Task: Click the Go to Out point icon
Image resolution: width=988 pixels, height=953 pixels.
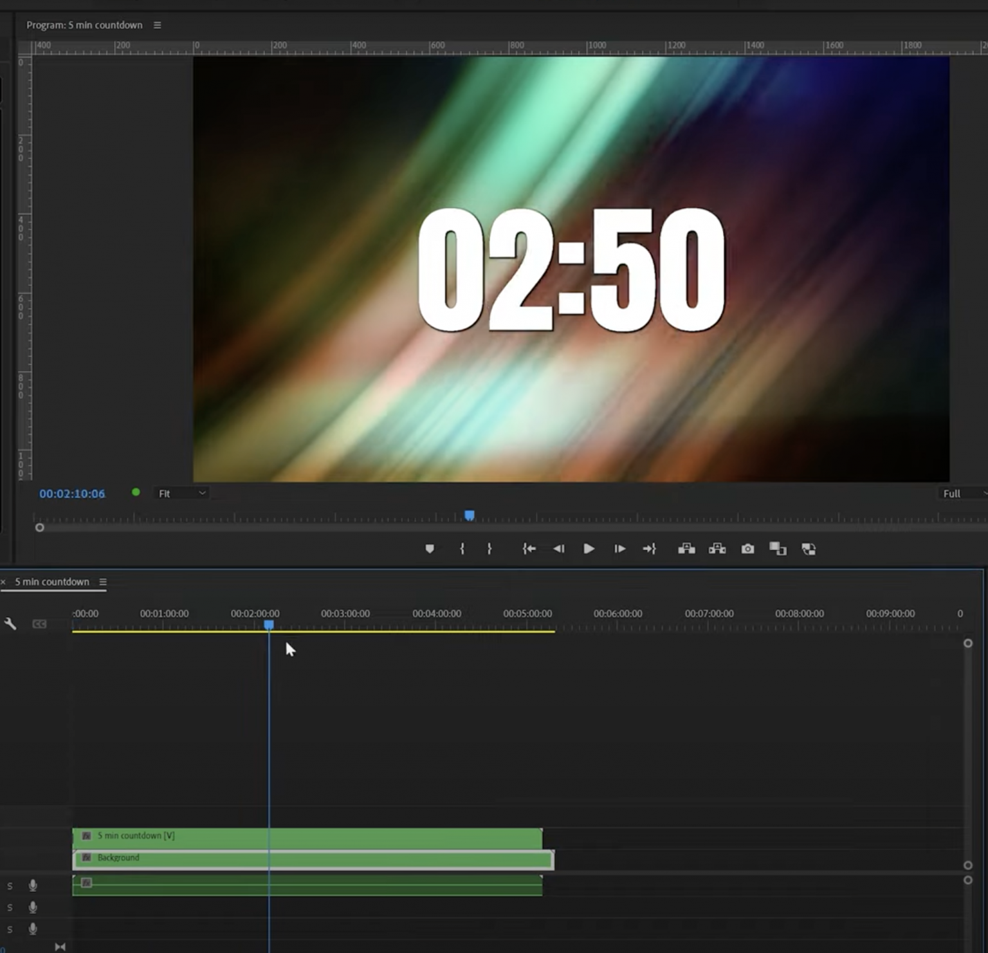Action: click(649, 549)
